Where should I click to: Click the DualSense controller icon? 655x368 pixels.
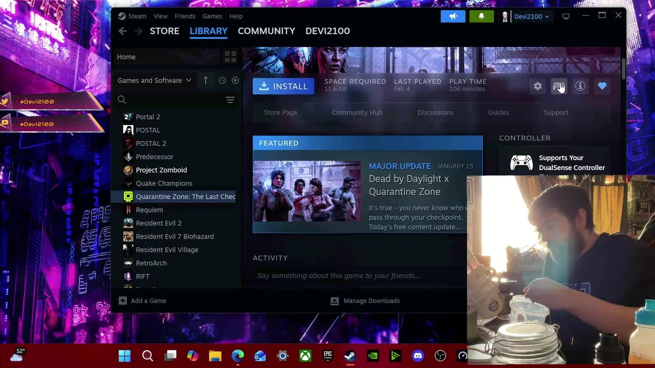[x=521, y=163]
